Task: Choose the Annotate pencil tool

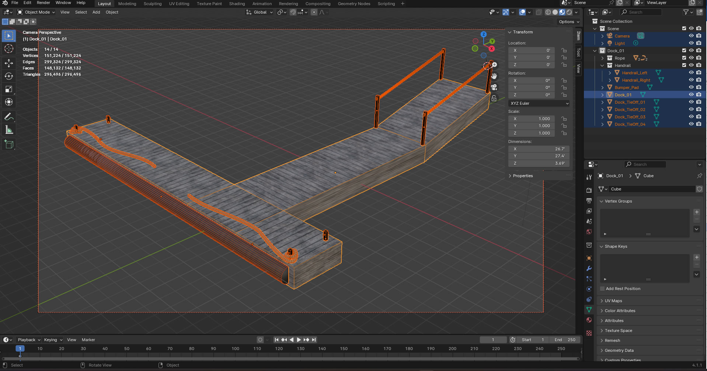Action: [x=9, y=117]
